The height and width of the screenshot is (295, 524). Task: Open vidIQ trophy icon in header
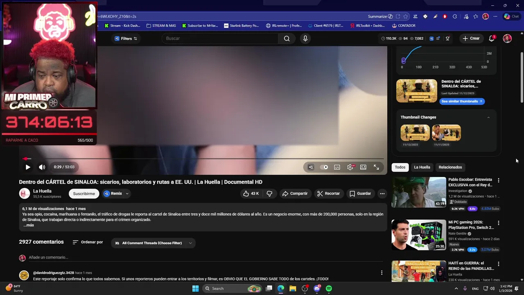447,39
